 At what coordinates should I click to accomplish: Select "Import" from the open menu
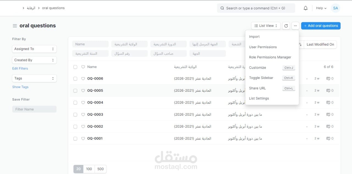(x=254, y=36)
